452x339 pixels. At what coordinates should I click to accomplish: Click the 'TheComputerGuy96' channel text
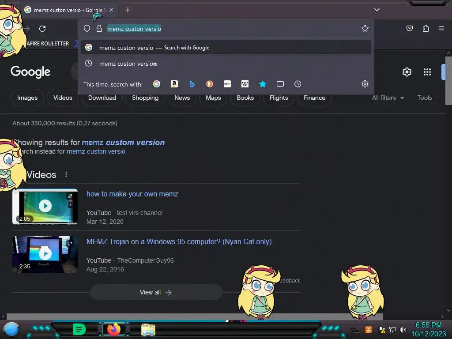[145, 260]
